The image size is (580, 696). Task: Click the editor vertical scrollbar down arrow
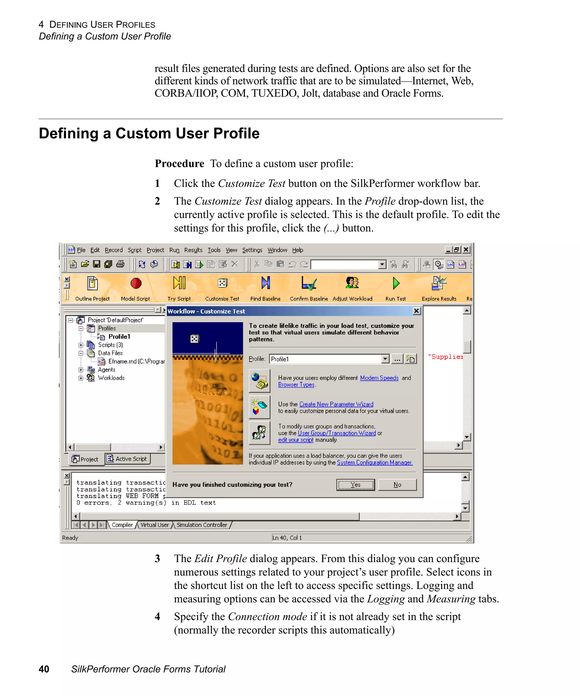coord(467,437)
